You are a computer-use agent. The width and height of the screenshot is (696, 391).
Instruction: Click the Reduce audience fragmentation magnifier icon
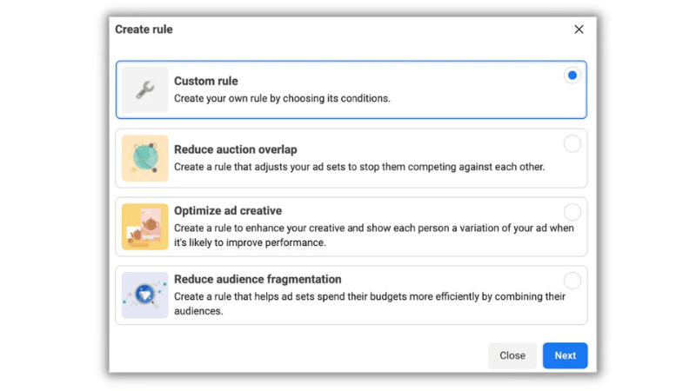pyautogui.click(x=144, y=295)
